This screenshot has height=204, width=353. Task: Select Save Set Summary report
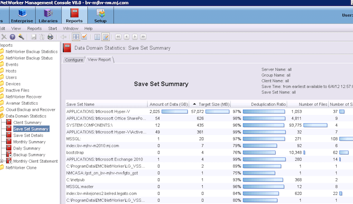coord(31,129)
